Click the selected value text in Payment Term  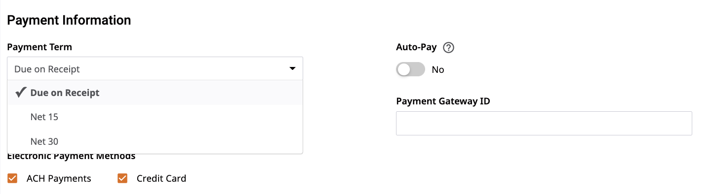(47, 69)
